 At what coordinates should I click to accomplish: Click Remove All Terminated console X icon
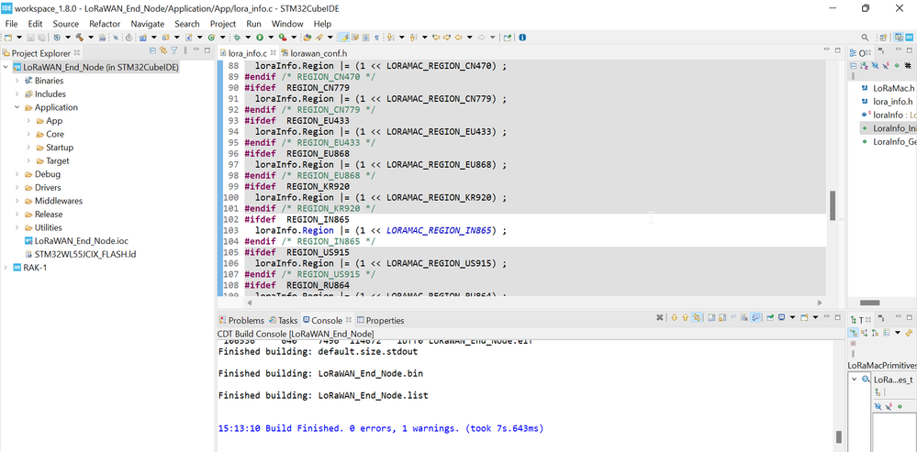(x=660, y=318)
